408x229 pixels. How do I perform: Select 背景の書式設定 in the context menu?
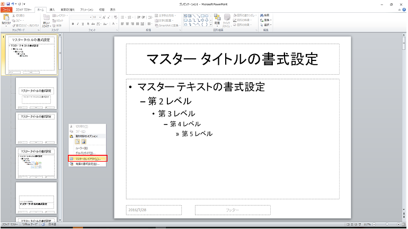[x=87, y=164]
